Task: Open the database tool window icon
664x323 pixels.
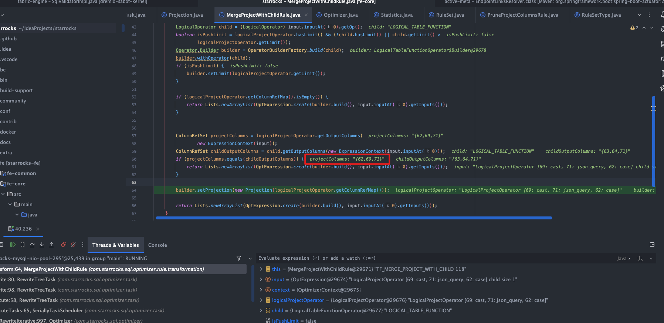Action: coord(662,44)
